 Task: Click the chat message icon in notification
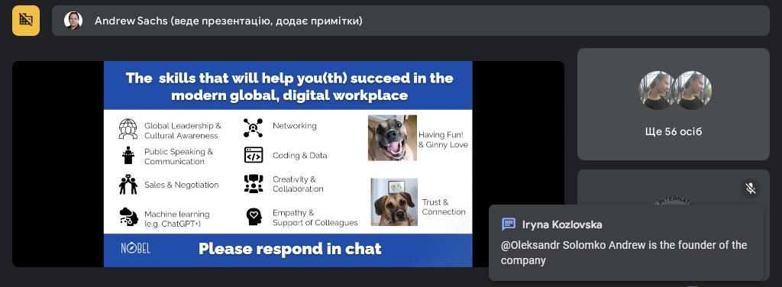(x=508, y=224)
